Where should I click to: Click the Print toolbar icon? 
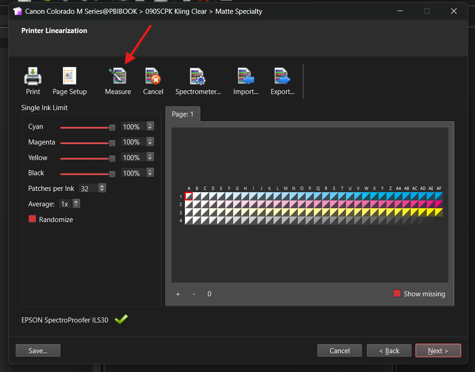[x=33, y=77]
